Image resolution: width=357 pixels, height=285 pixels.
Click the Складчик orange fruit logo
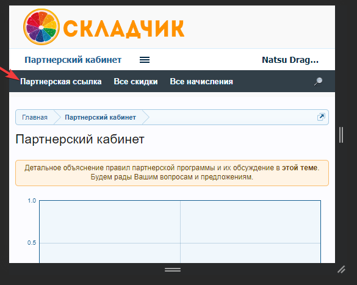(41, 27)
